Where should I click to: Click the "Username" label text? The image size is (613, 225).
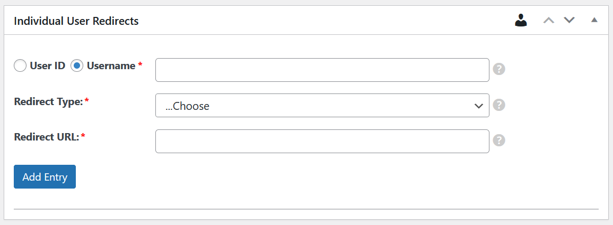pos(111,66)
